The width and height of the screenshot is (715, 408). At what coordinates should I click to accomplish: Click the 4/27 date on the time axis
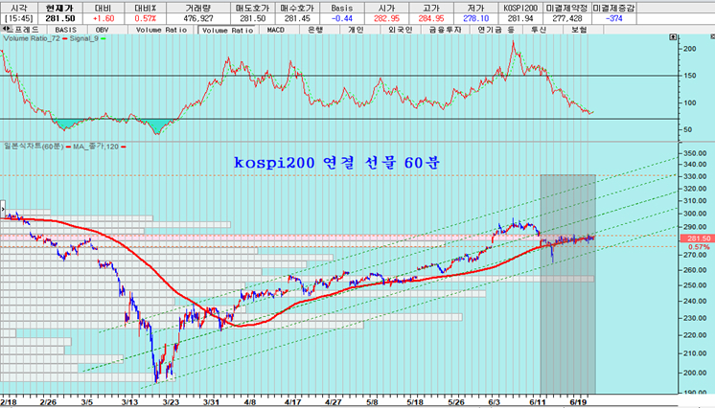(x=334, y=402)
